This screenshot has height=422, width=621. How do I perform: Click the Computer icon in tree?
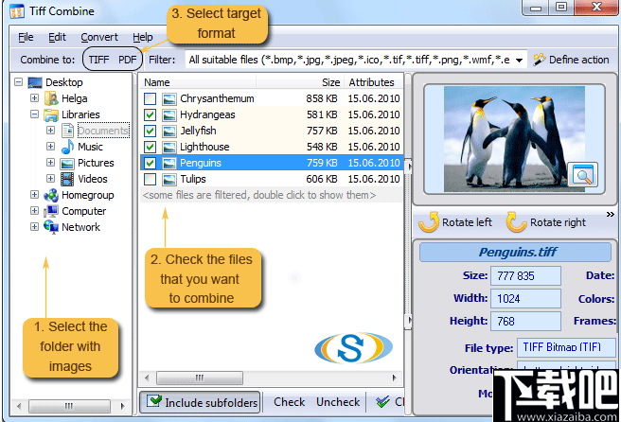51,211
